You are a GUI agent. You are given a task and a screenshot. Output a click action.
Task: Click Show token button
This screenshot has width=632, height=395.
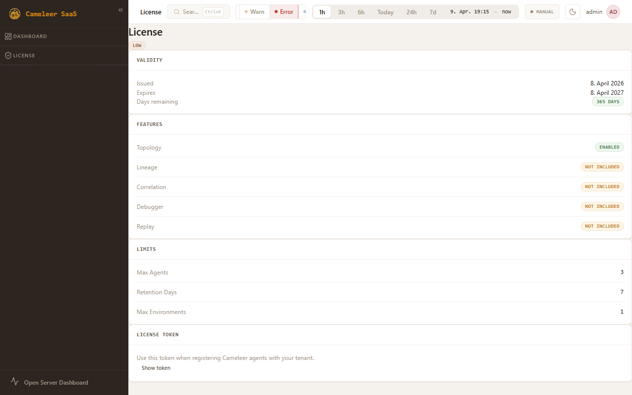156,368
